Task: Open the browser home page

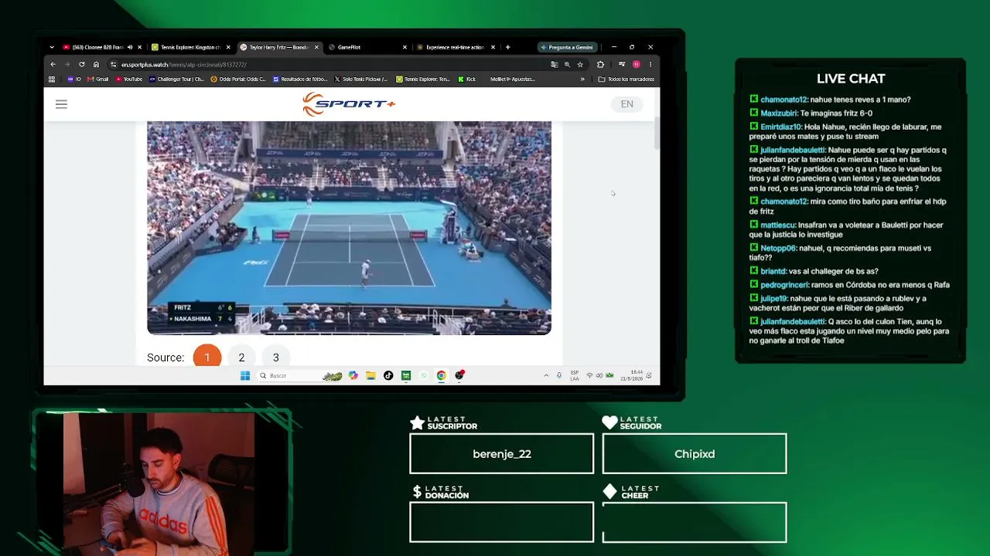Action: pyautogui.click(x=96, y=64)
